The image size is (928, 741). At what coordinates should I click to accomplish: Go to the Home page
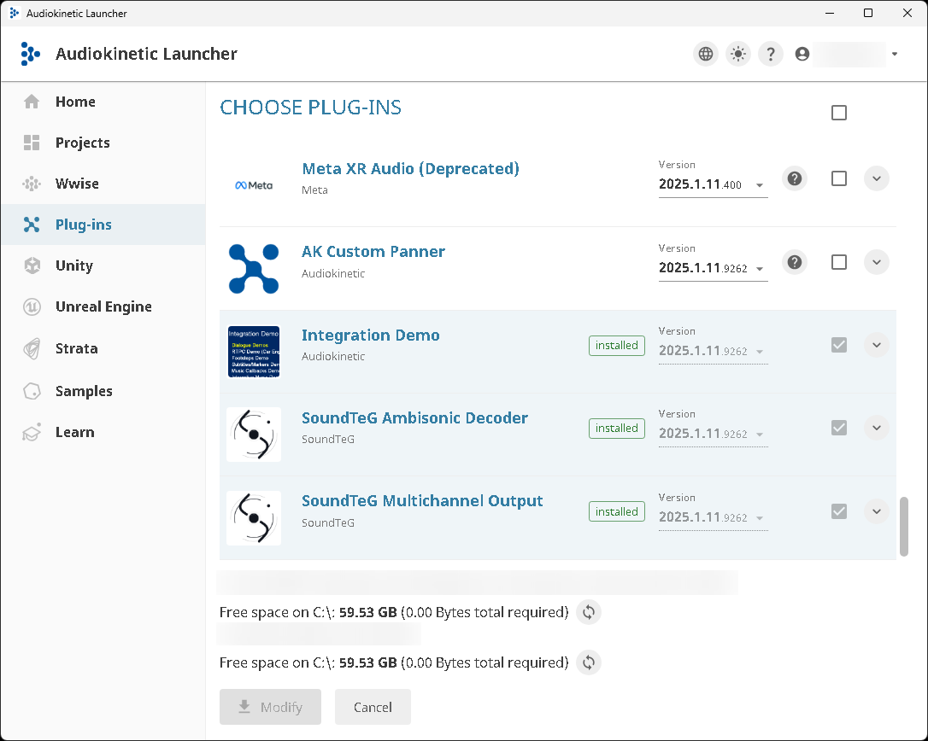[103, 102]
